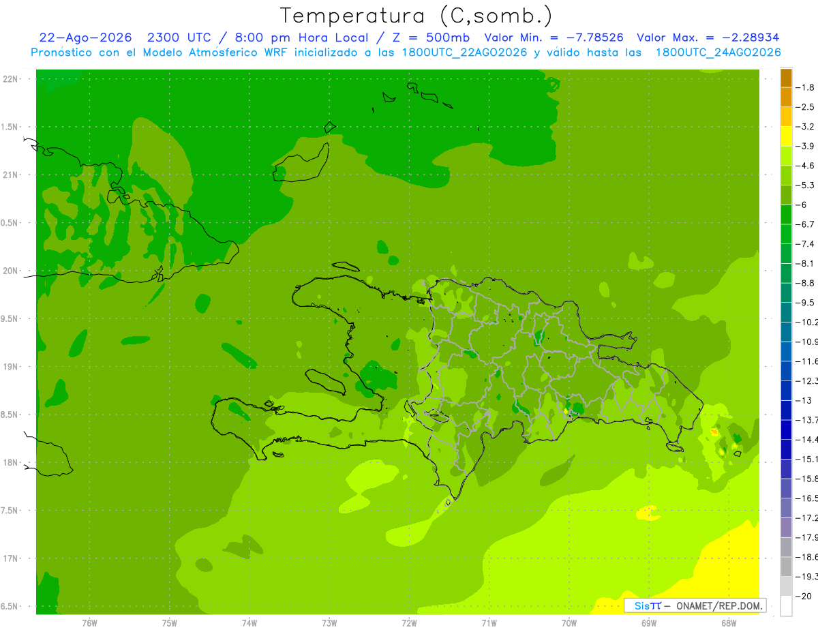Pick the blue swatch between -13 and -13.7
The width and height of the screenshot is (818, 632).
tap(786, 410)
